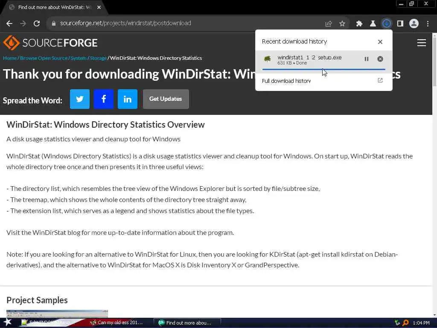Open the extensions puzzle icon
Image resolution: width=437 pixels, height=328 pixels.
(359, 24)
